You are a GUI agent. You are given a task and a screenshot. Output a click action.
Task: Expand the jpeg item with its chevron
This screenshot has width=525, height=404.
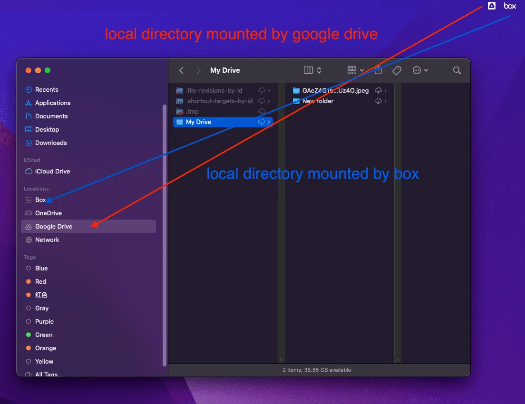coord(385,91)
